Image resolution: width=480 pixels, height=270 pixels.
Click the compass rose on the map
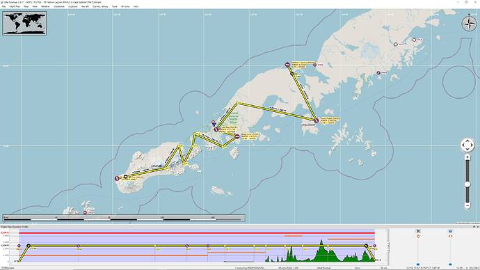(470, 23)
